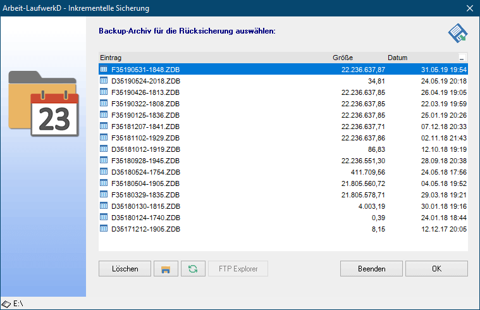Select archive F35190531-1848.ZDB
This screenshot has width=480, height=310.
tap(283, 70)
